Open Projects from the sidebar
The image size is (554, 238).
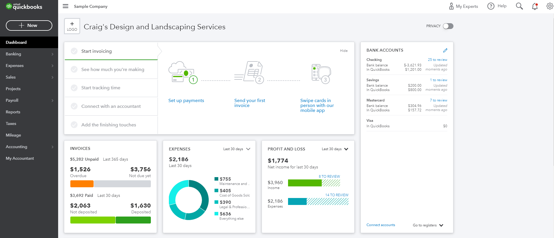[x=29, y=89]
